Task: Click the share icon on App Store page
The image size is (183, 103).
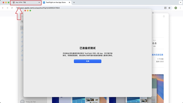Action: [x=164, y=16]
